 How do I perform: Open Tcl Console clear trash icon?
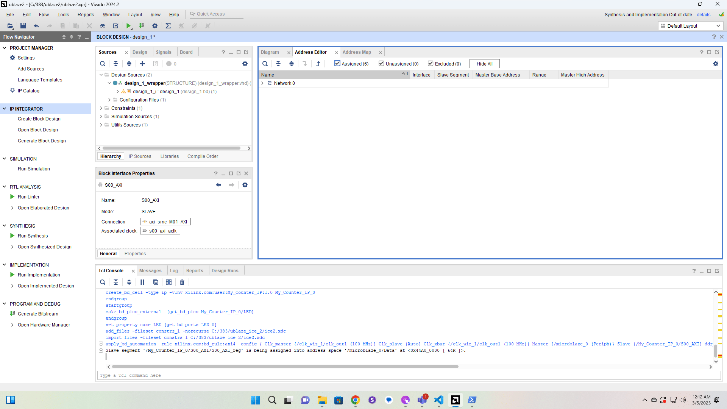coord(182,282)
